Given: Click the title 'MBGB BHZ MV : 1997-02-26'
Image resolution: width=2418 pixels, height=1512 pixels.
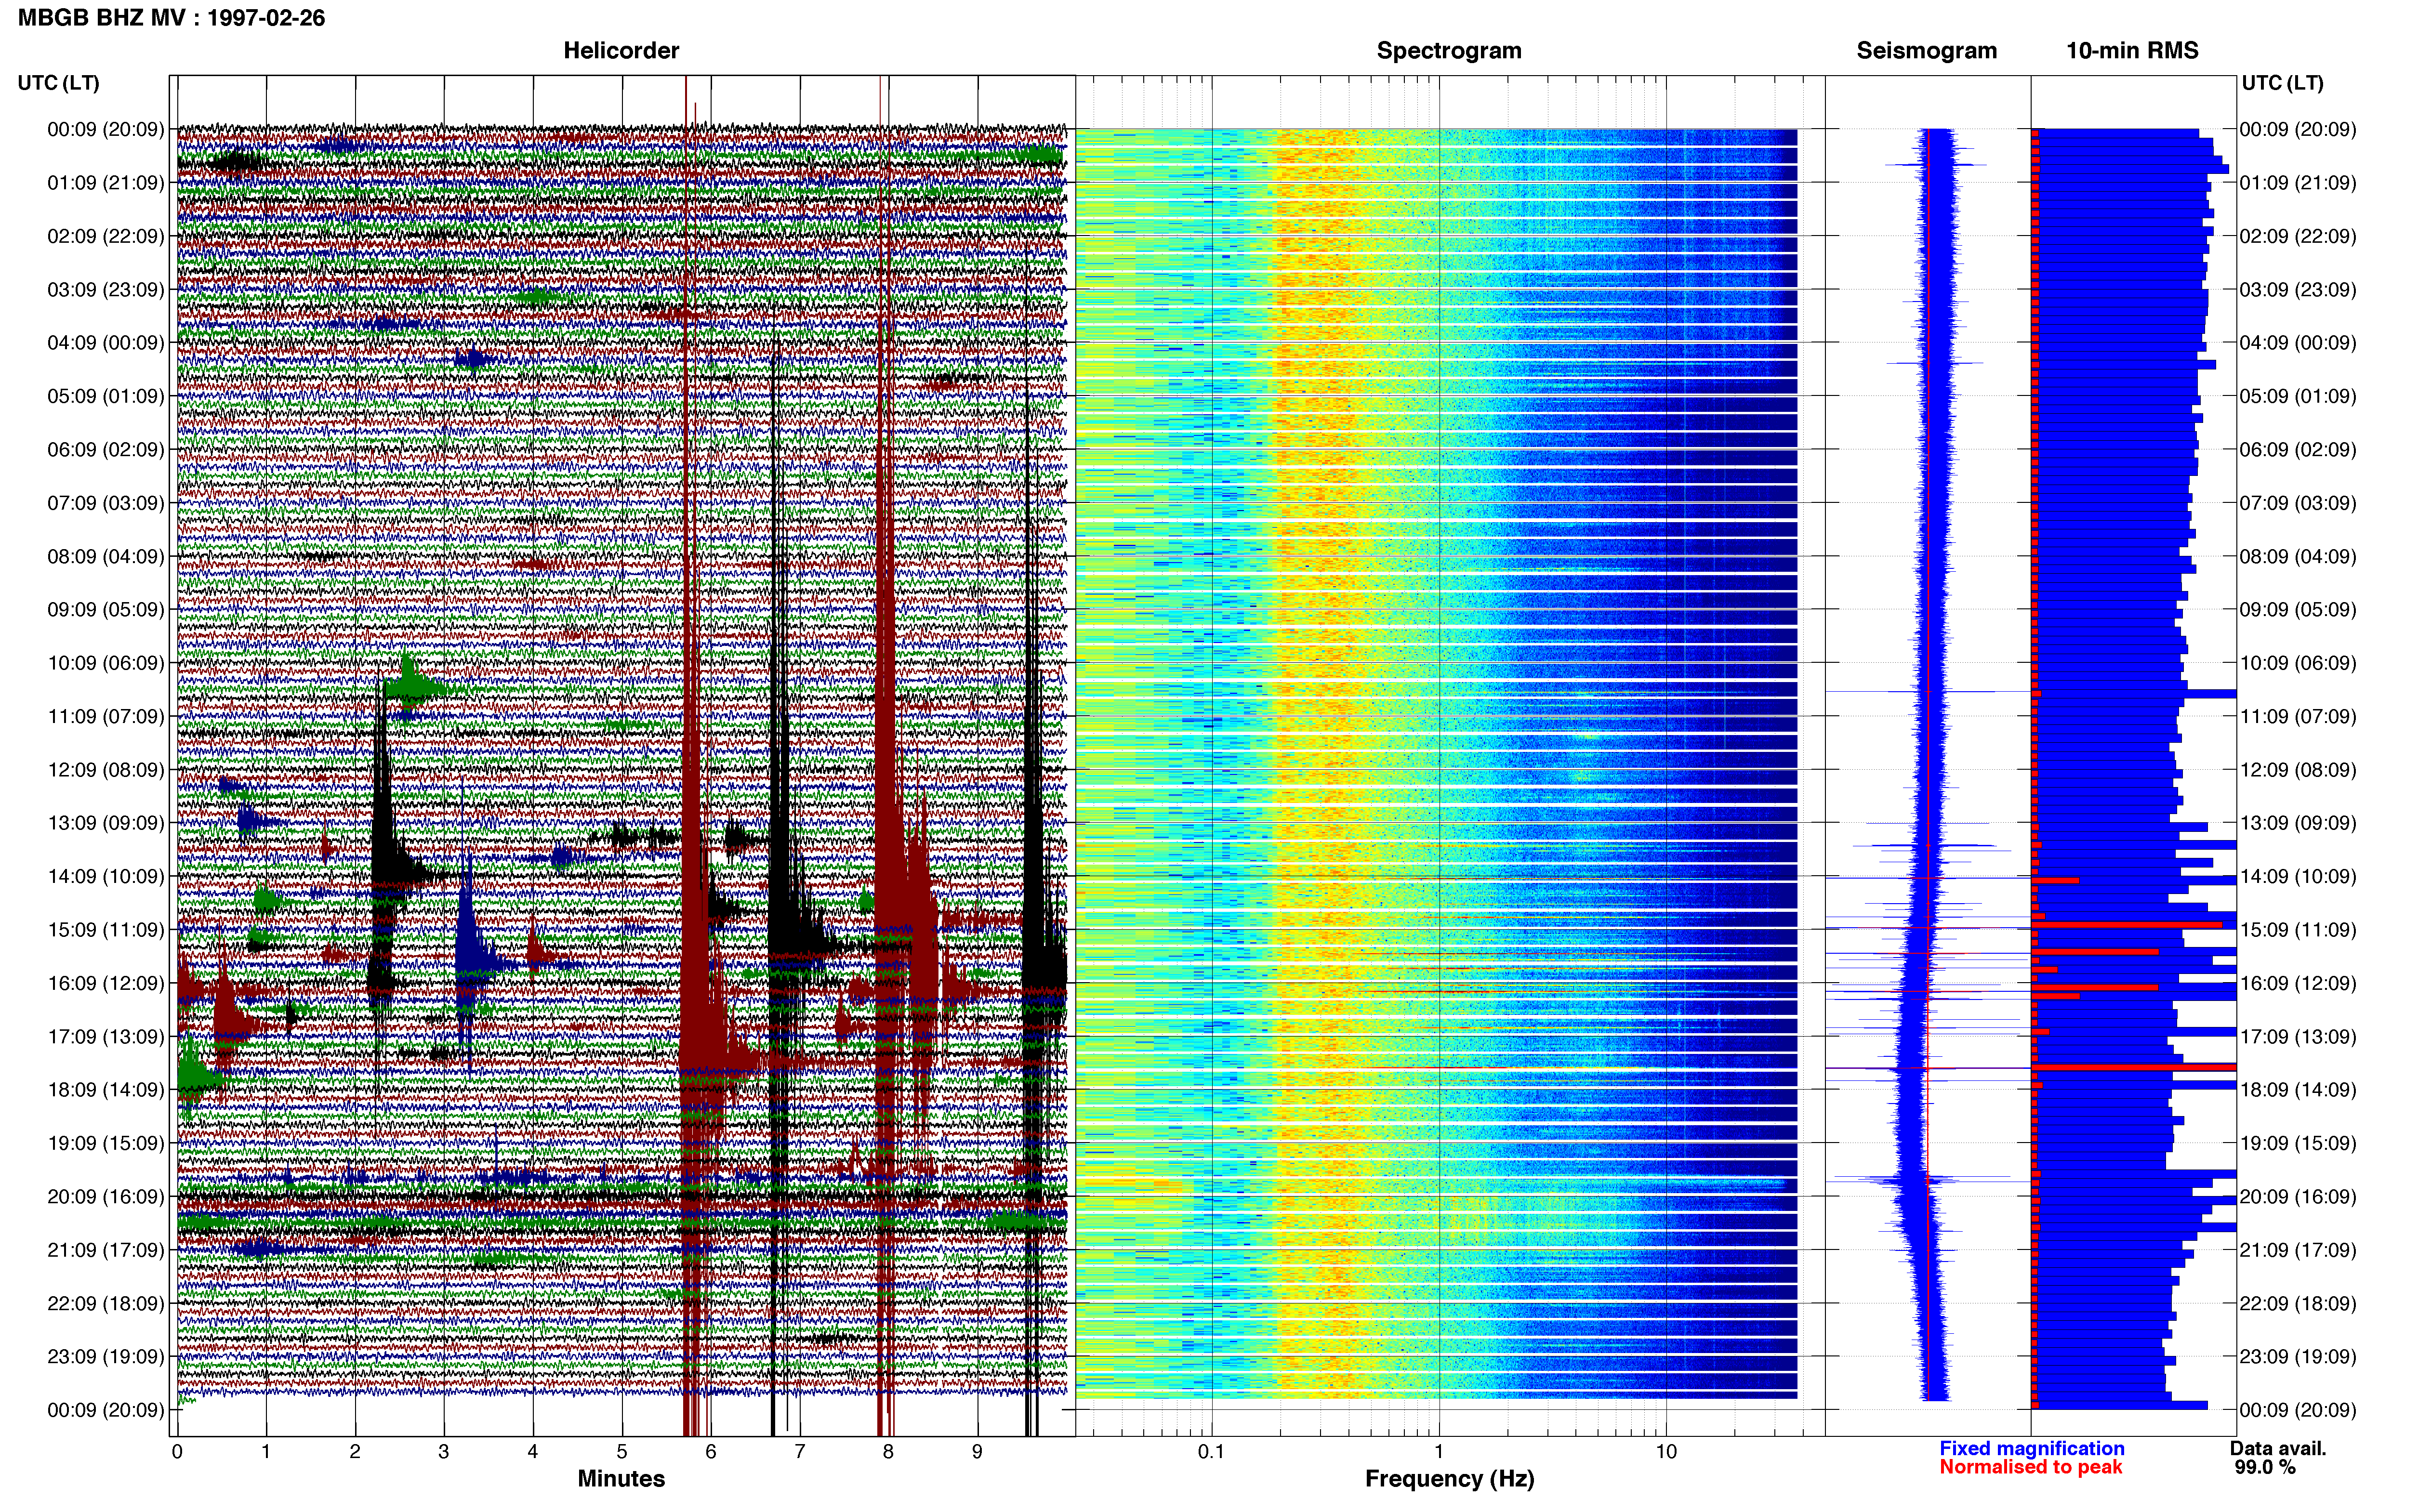Looking at the screenshot, I should [x=171, y=18].
